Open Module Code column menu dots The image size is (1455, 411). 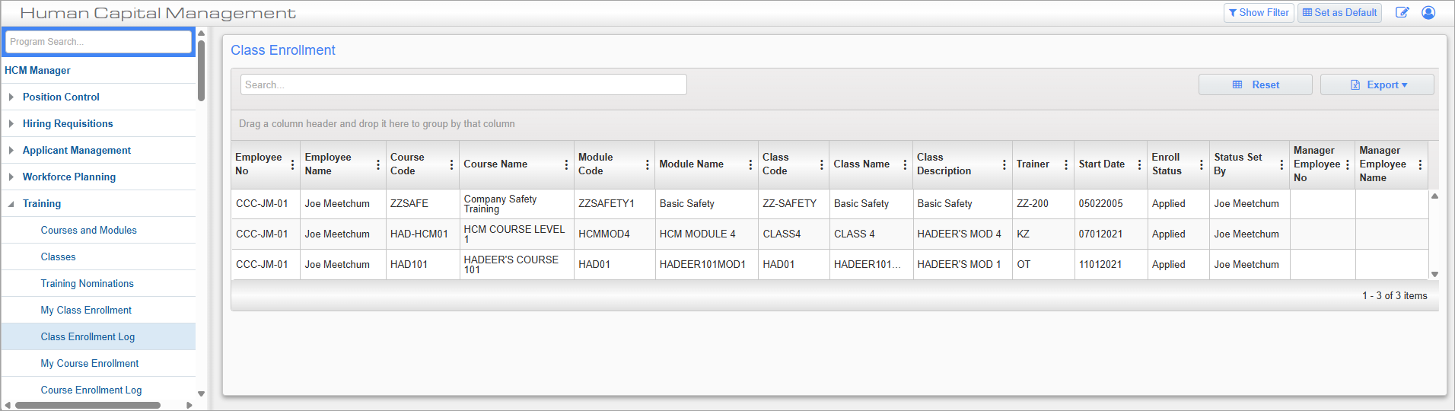(647, 164)
